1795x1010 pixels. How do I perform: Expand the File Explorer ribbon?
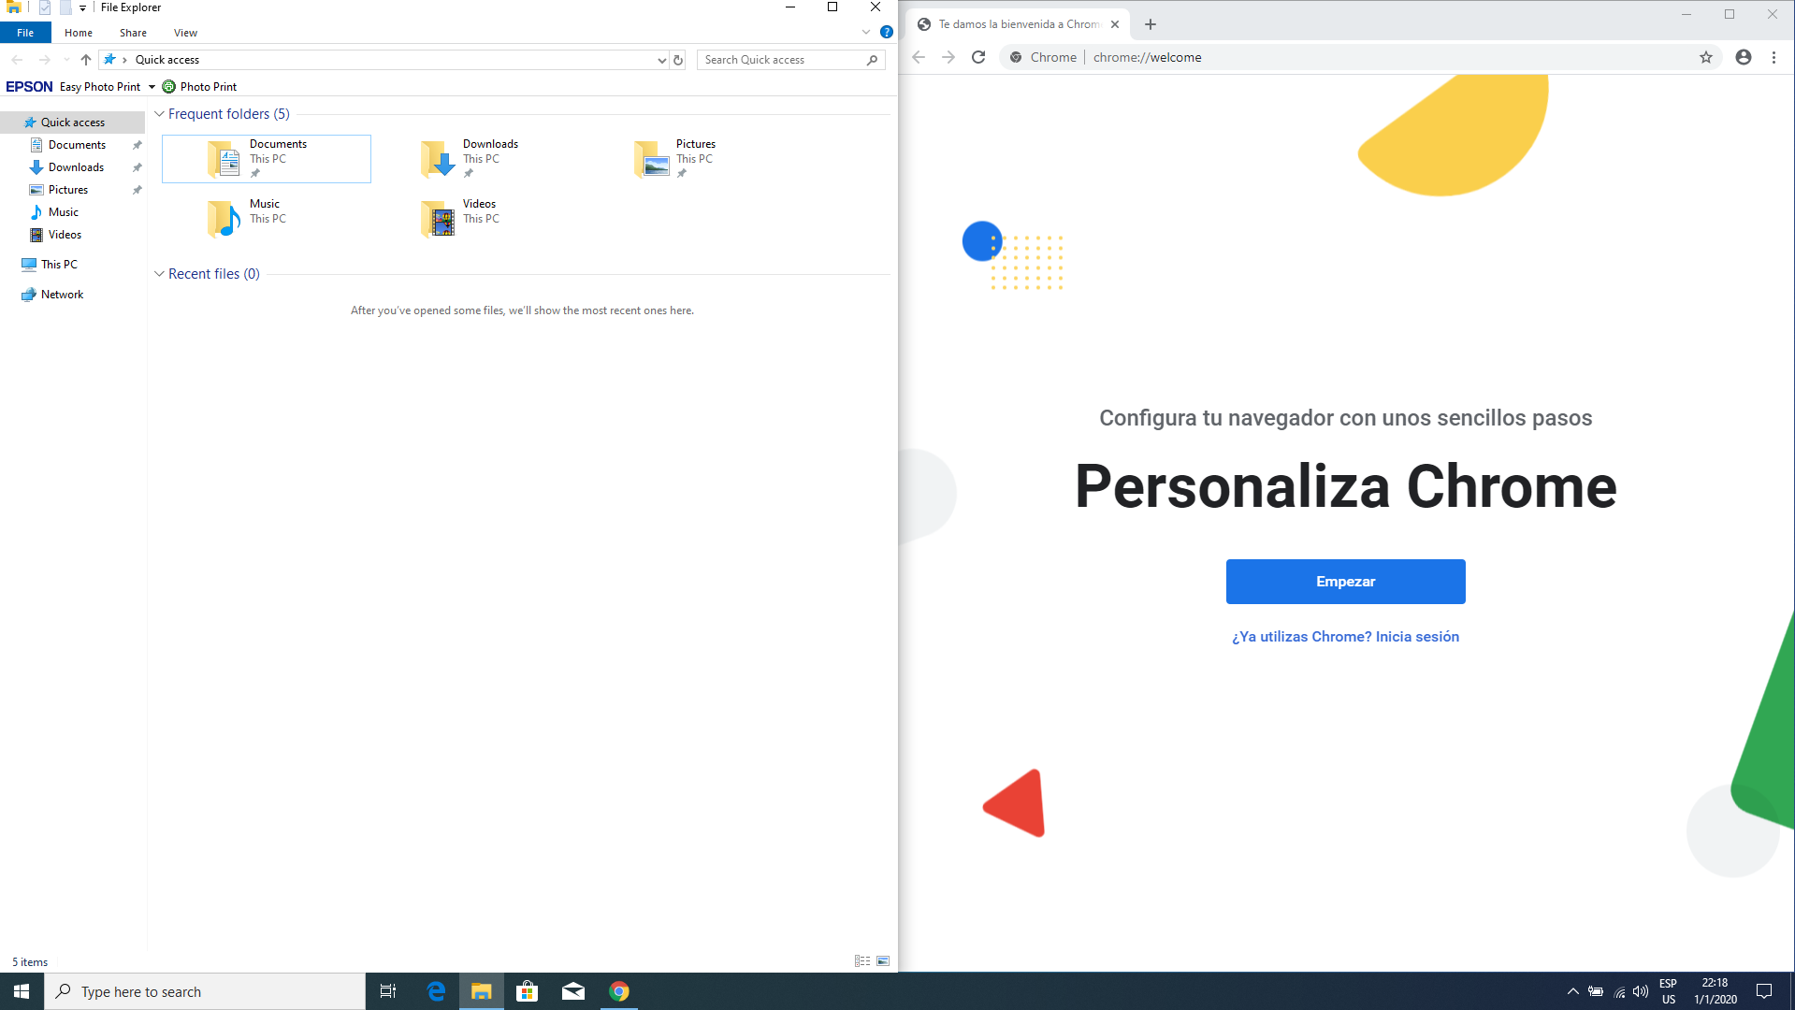point(866,33)
